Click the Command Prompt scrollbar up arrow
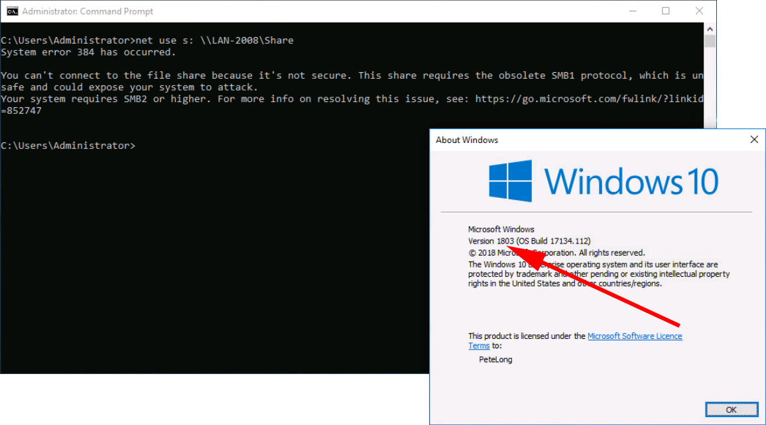Image resolution: width=766 pixels, height=425 pixels. [x=710, y=28]
